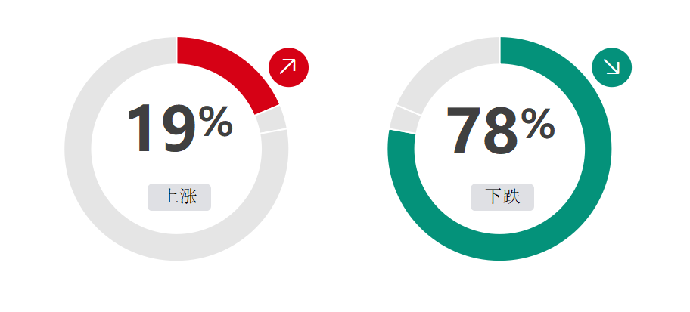
Task: Click the 78% figure in the right chart
Action: point(500,131)
